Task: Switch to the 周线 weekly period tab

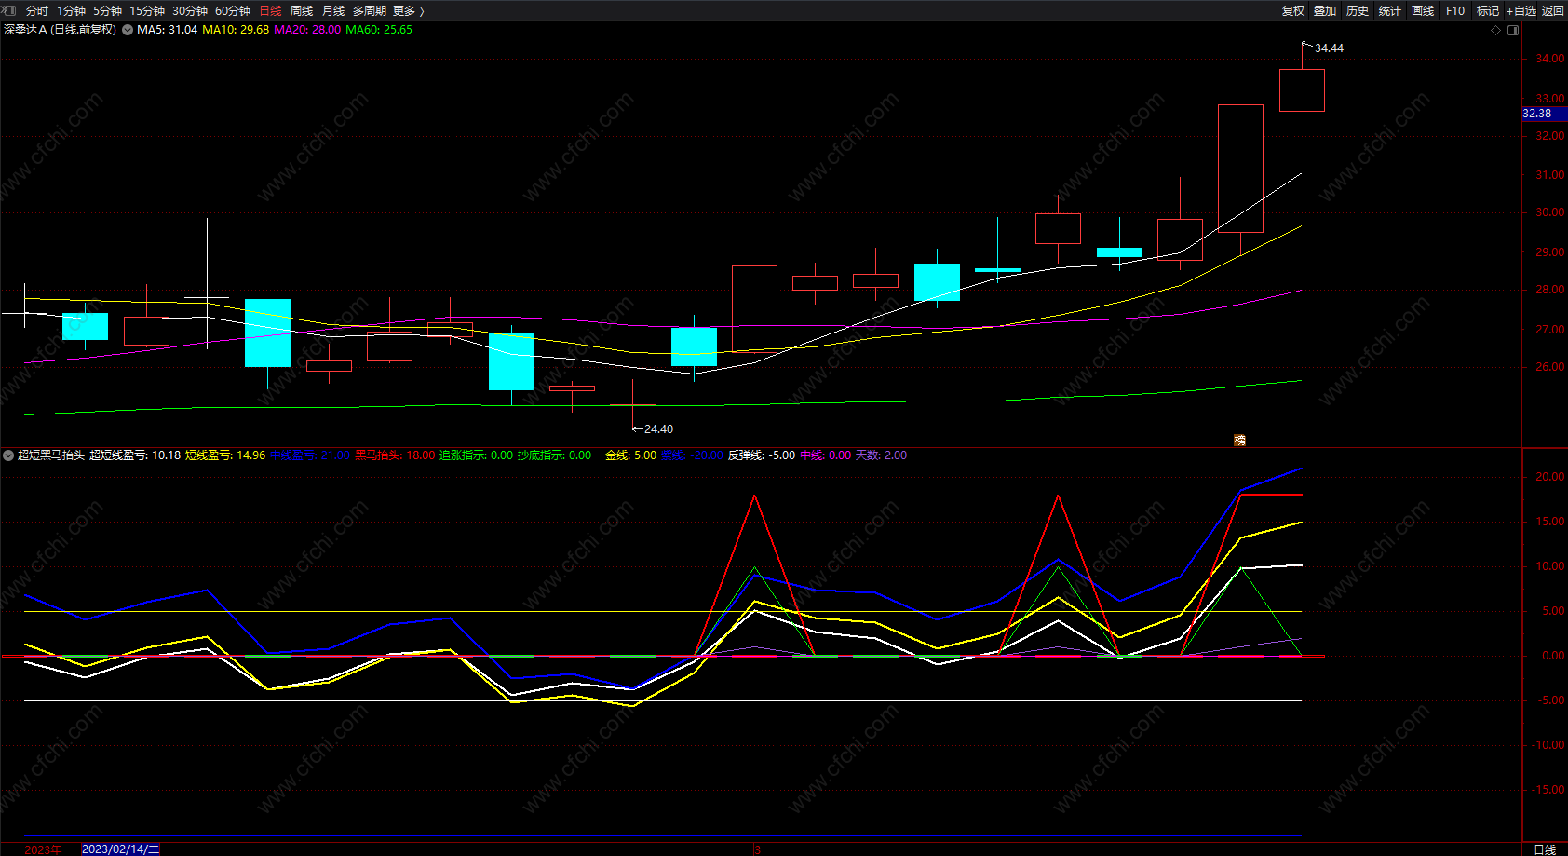Action: point(302,11)
